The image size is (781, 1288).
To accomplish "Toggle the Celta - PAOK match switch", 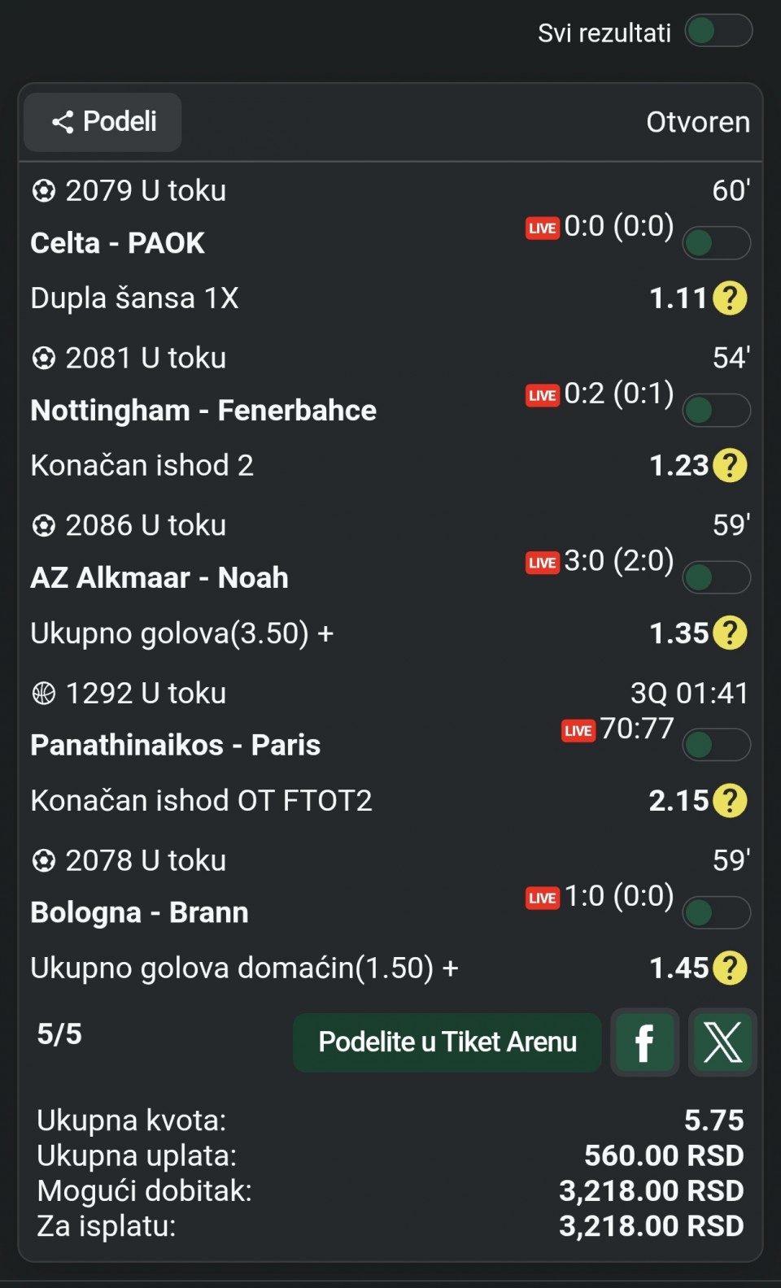I will click(716, 242).
